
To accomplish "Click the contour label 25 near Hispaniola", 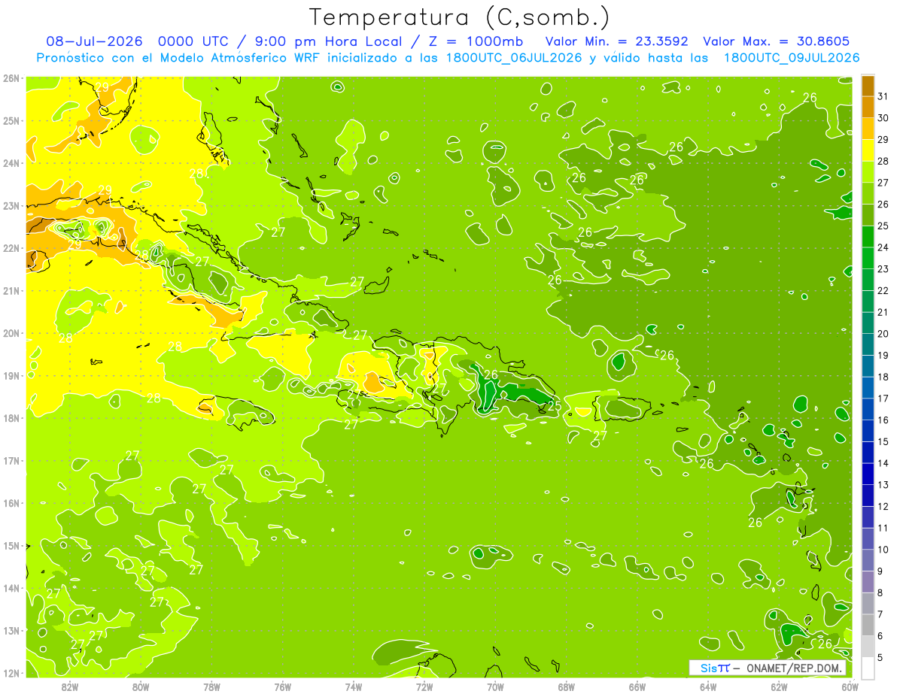I will coord(555,406).
